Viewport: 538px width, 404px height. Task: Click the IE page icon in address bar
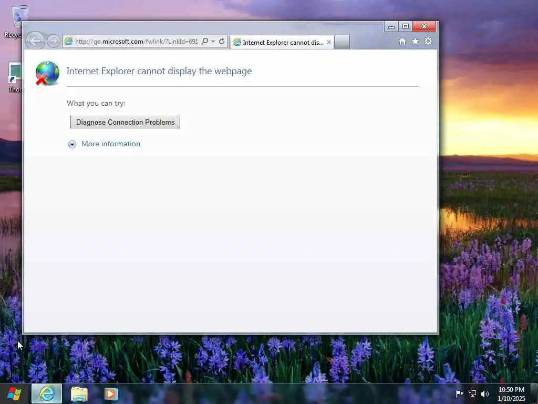point(69,41)
